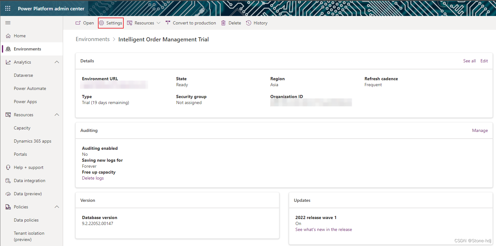Click the Data (preview) cloud icon
Viewport: 496px width, 246px height.
coord(8,194)
